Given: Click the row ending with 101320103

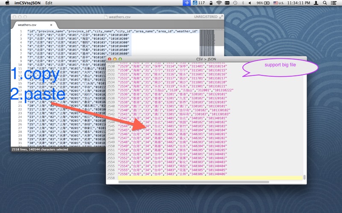Looking at the screenshot, I should pyautogui.click(x=173, y=102).
